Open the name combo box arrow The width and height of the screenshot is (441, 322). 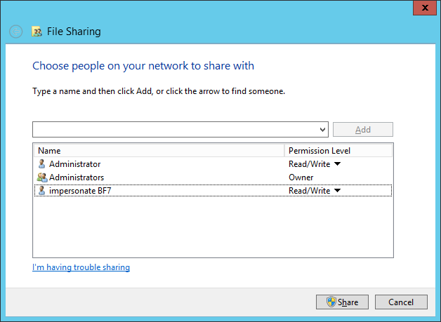point(322,130)
